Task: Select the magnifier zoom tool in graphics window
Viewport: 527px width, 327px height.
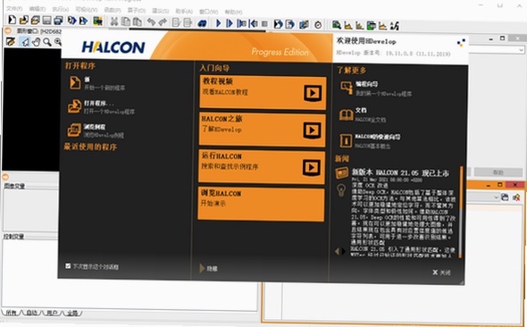Action: pos(47,42)
